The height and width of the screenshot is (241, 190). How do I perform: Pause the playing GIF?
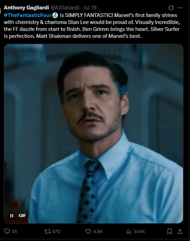pyautogui.click(x=12, y=216)
